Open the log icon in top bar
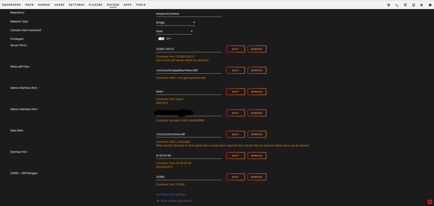Image resolution: width=434 pixels, height=206 pixels. tap(422, 5)
